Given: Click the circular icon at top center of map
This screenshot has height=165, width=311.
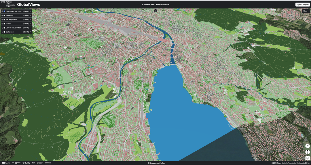Looking at the screenshot, I should [155, 10].
